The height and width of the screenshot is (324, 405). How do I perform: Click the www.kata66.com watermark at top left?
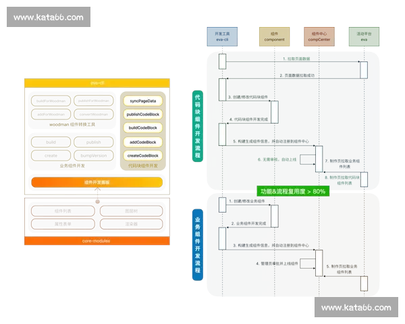tap(49, 17)
